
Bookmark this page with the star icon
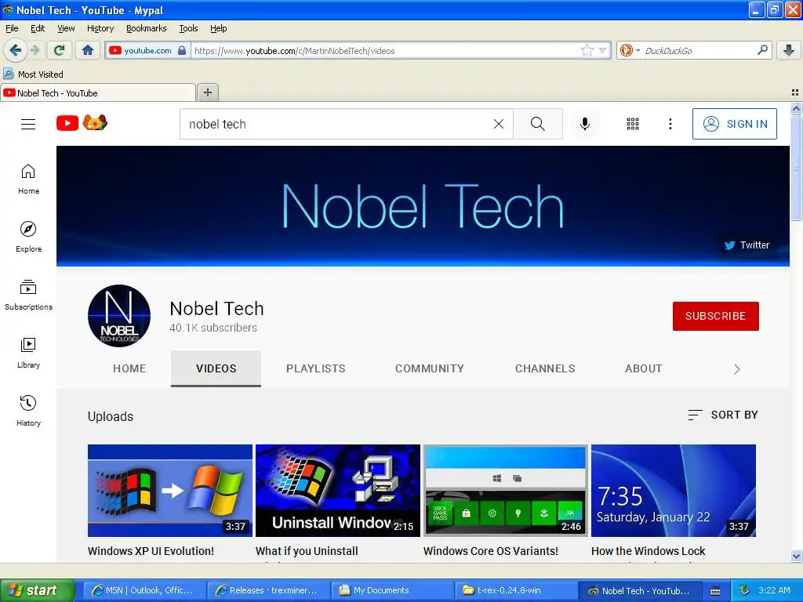pyautogui.click(x=587, y=50)
